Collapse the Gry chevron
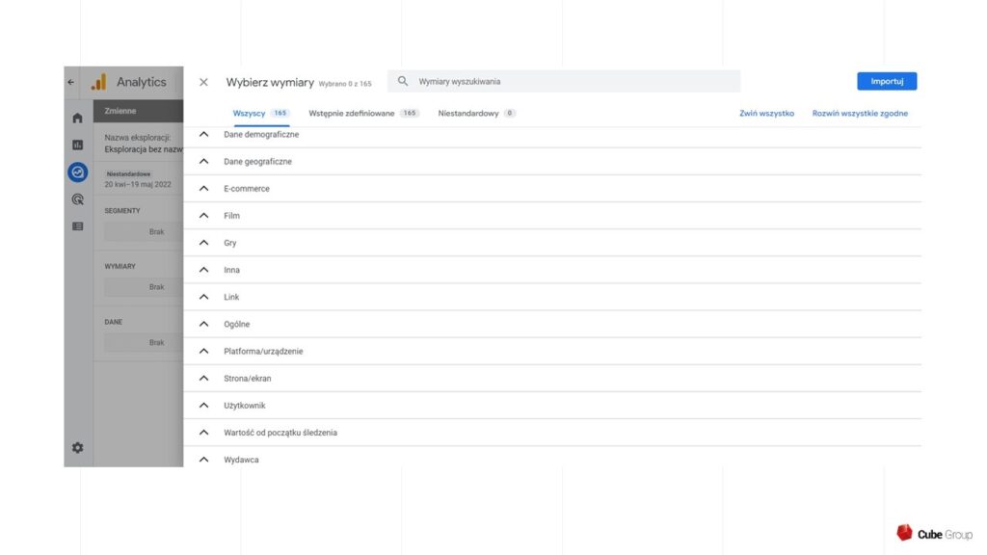Image resolution: width=987 pixels, height=555 pixels. (x=203, y=242)
